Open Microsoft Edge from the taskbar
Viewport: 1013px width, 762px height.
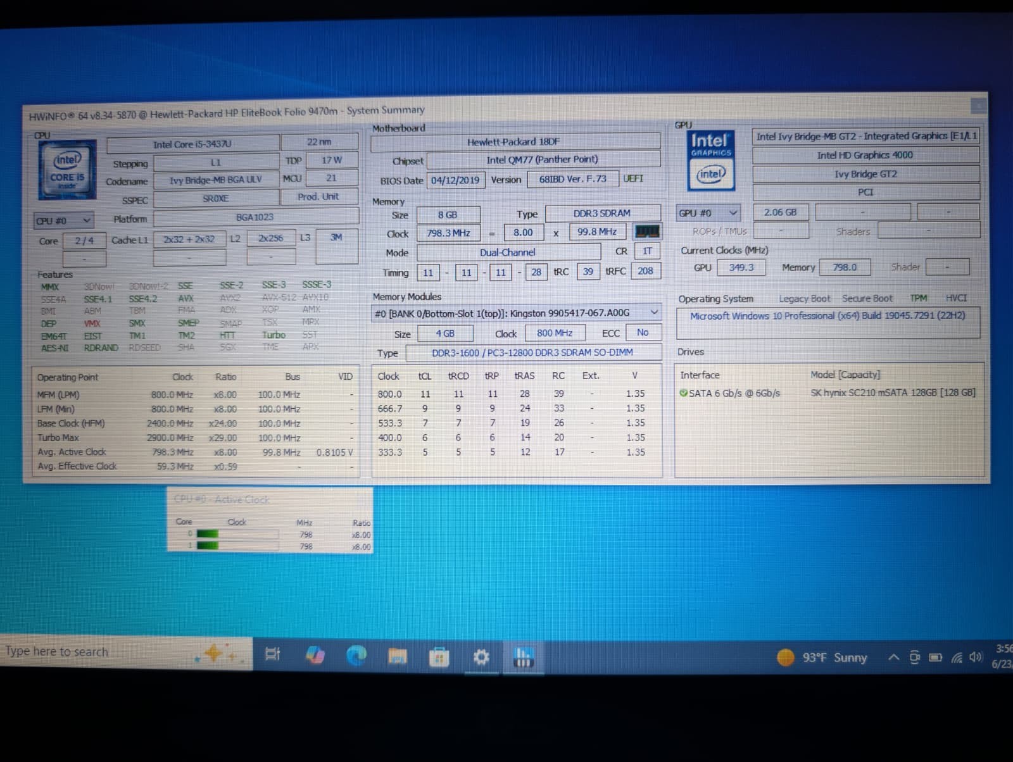coord(356,655)
